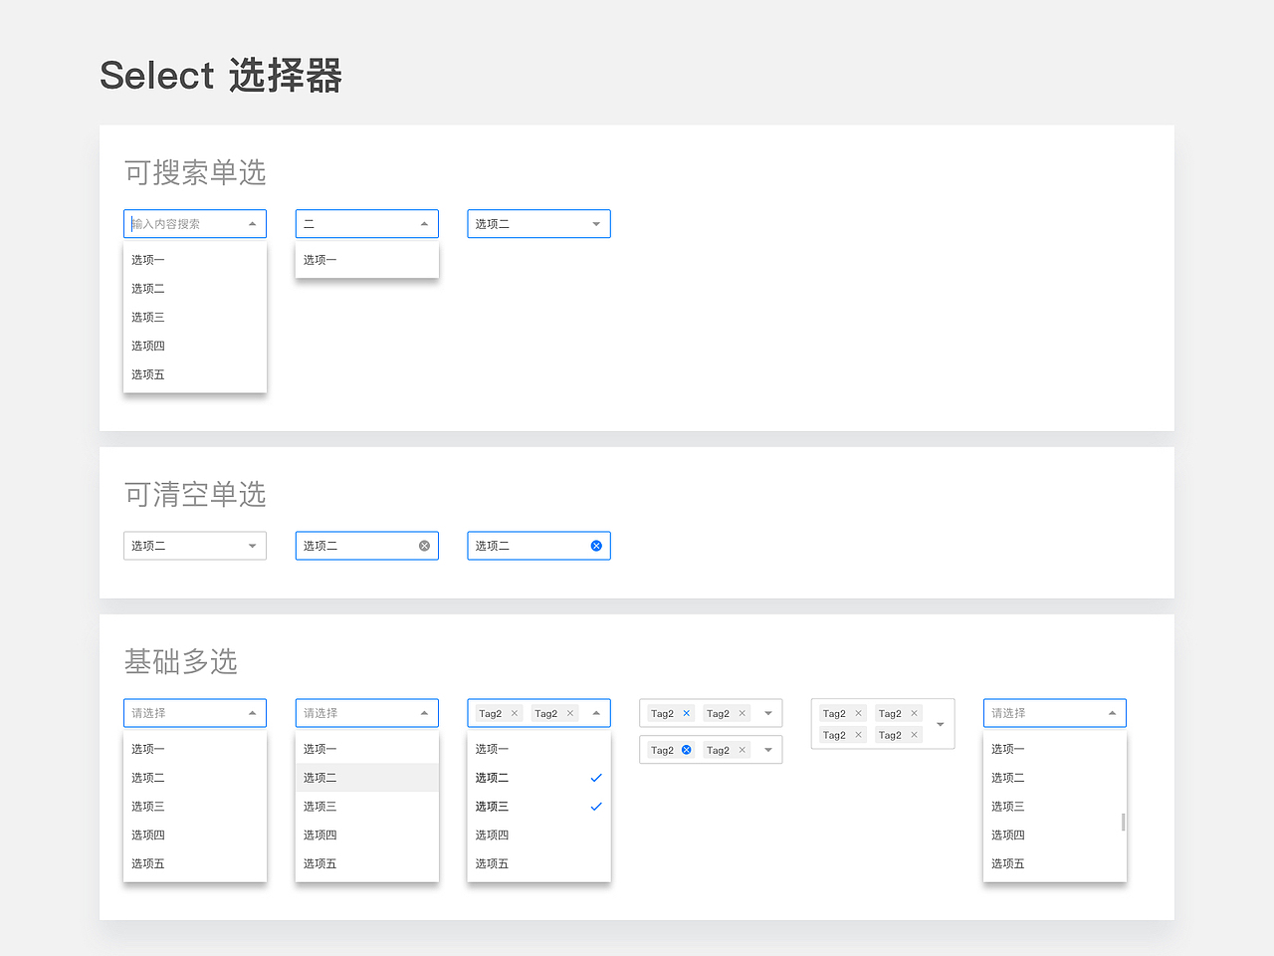Screen dimensions: 1274x956
Task: Click the checkmark icon beside 选项二
Action: (x=595, y=778)
